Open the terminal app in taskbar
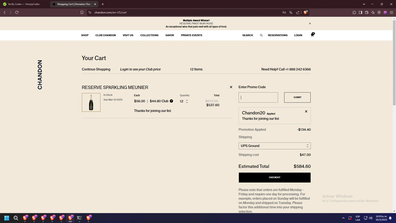Screen dimensions: 396x223 click(79, 218)
